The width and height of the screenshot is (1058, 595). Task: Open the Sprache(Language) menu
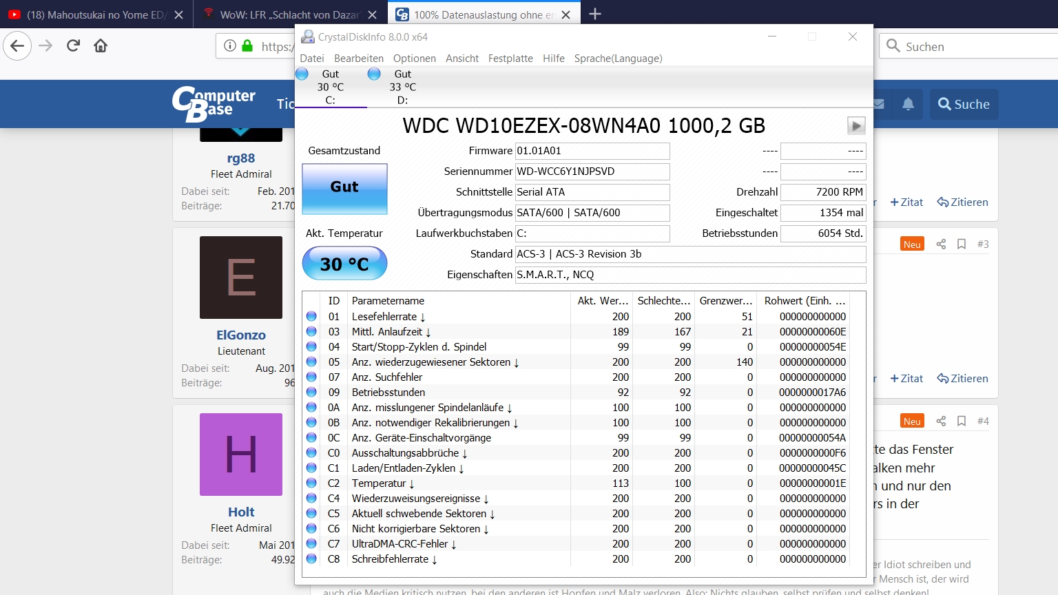point(619,59)
